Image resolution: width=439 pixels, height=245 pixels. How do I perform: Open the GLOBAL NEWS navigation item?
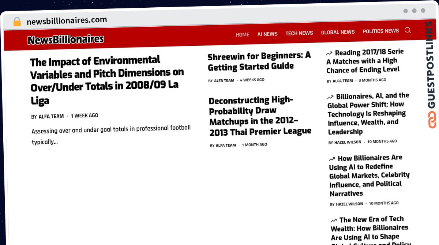pyautogui.click(x=338, y=32)
